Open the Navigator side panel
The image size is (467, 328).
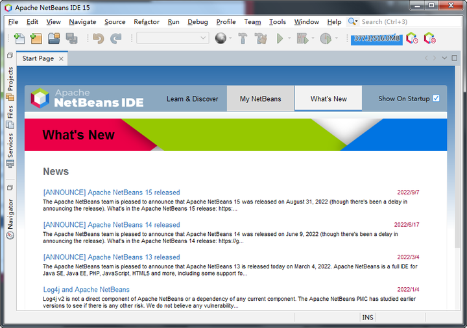10,218
